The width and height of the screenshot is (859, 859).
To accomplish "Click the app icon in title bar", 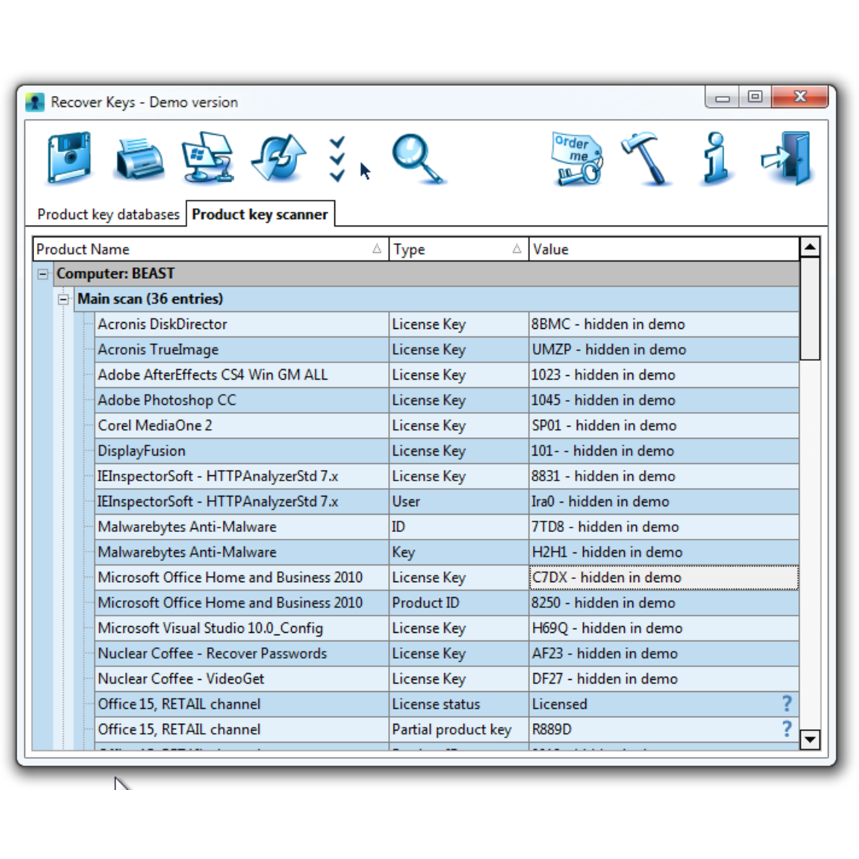I will point(35,103).
